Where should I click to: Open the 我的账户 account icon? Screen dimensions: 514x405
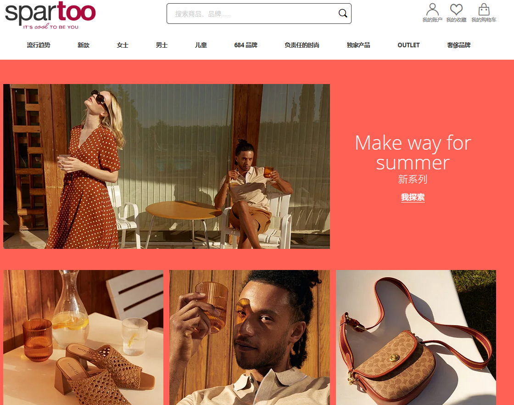pyautogui.click(x=432, y=13)
